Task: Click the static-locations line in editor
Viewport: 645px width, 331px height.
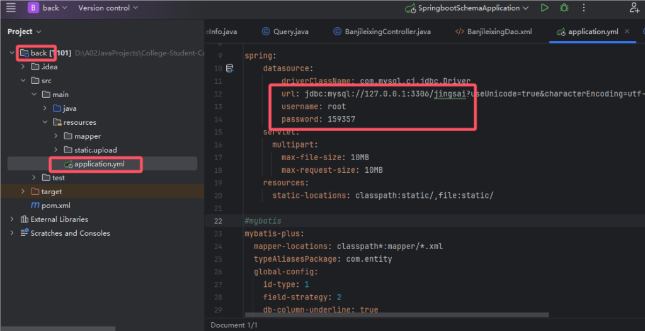Action: tap(382, 195)
